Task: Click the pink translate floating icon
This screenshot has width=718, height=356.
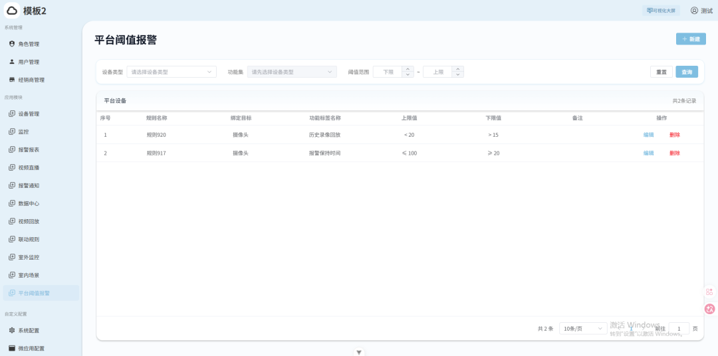Action: (710, 309)
